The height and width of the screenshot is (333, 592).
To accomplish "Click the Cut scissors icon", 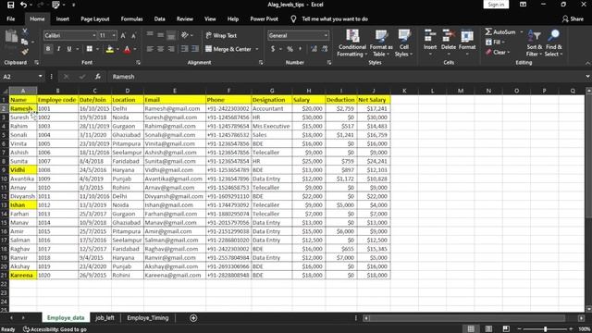I will tap(25, 31).
